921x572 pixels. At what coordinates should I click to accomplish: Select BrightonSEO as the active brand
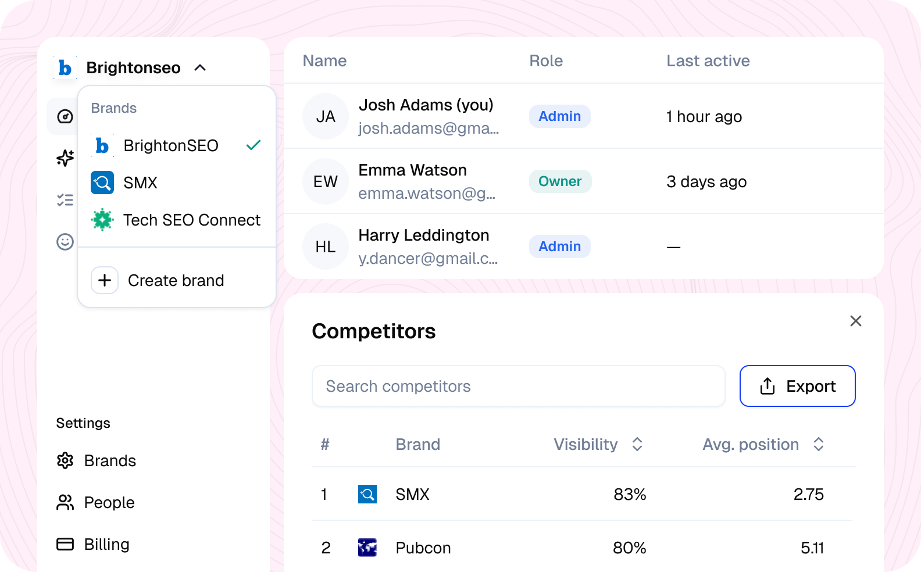pyautogui.click(x=171, y=145)
